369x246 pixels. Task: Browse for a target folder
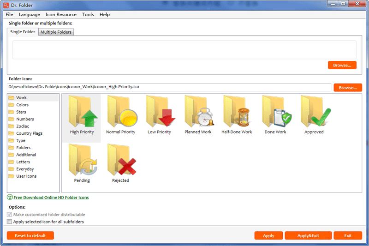pyautogui.click(x=342, y=65)
